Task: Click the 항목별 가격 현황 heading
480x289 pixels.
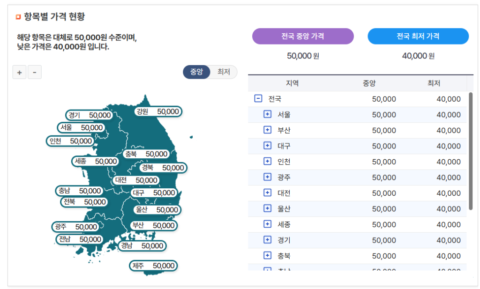Action: click(54, 16)
